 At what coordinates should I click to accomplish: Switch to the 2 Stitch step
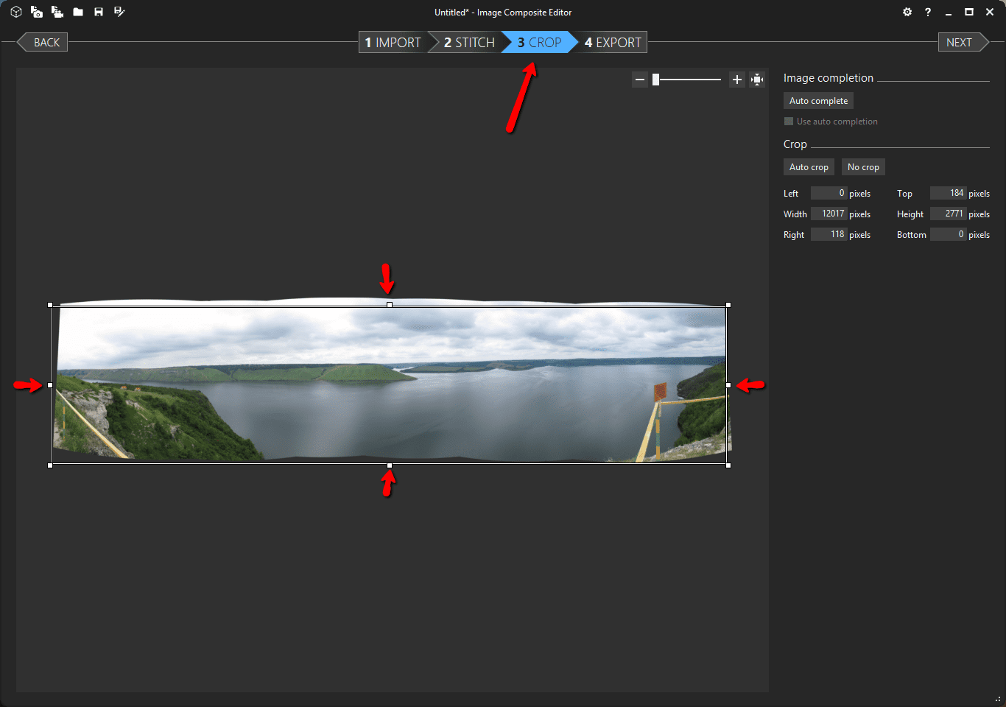click(469, 43)
